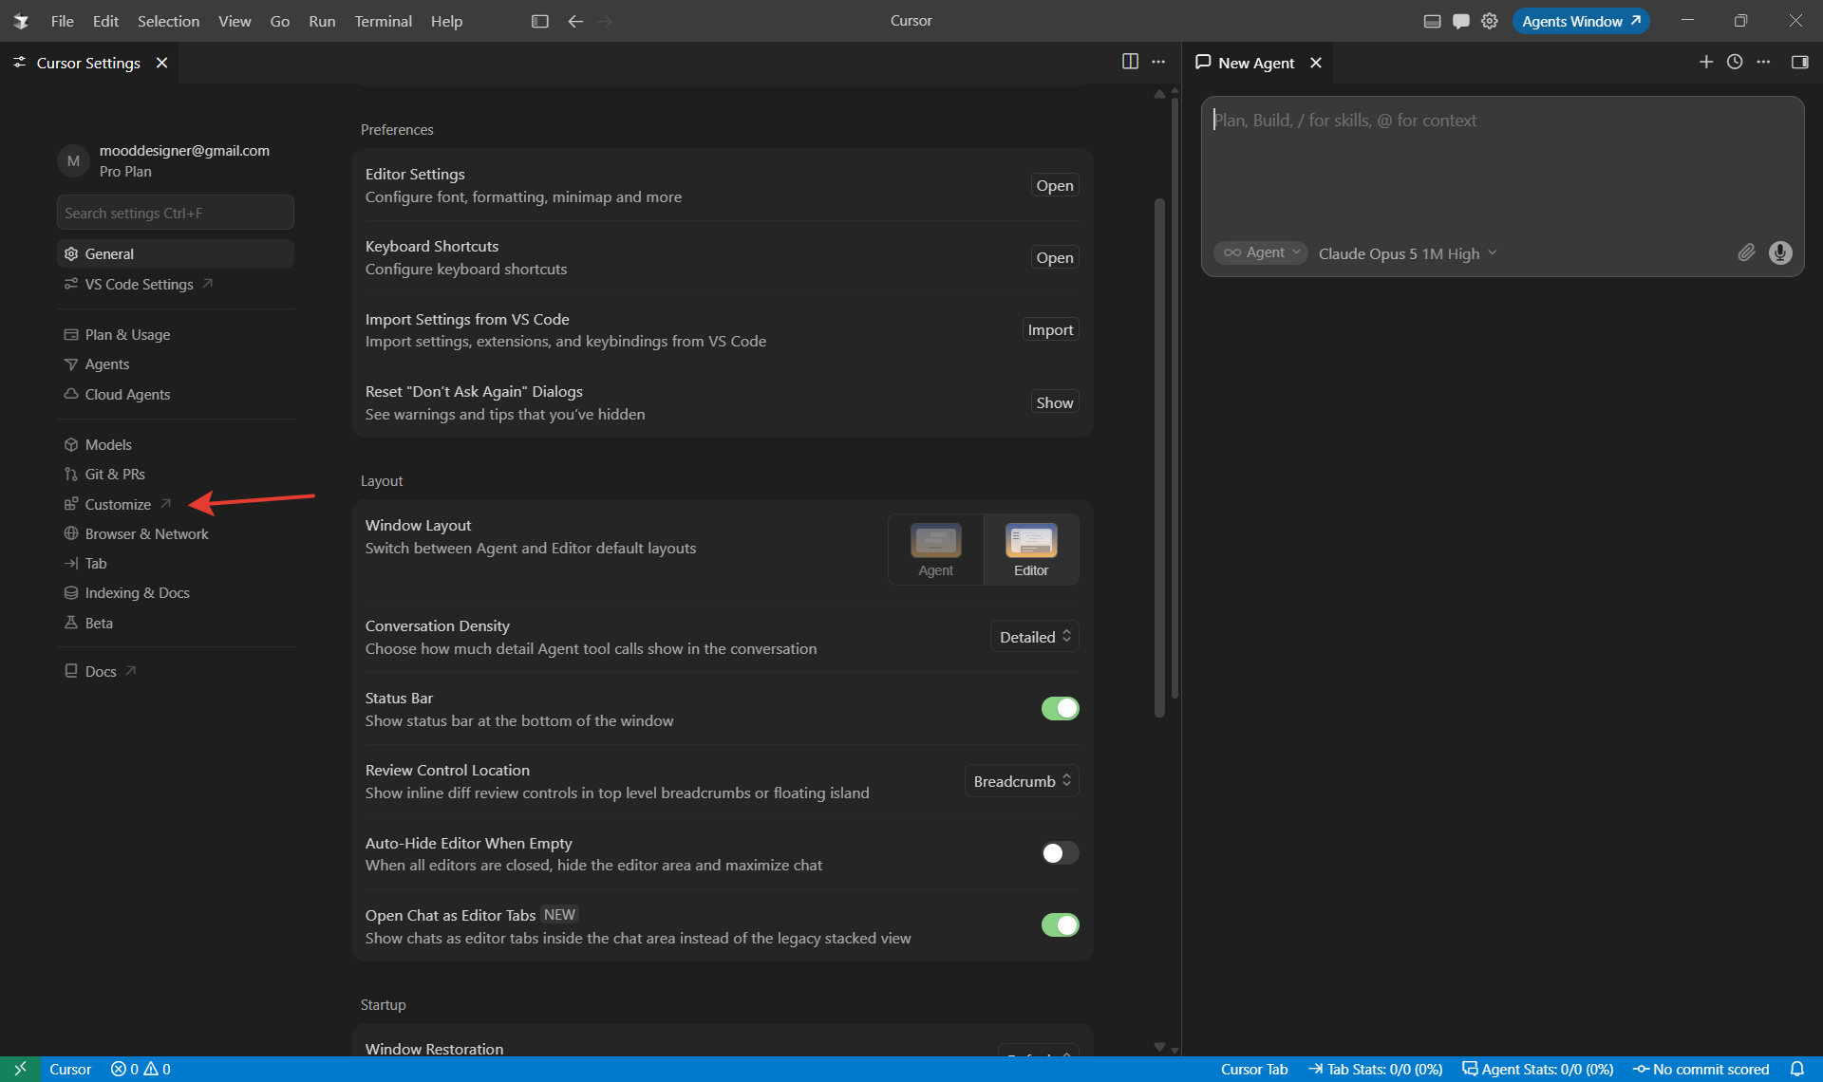Click Tab Stats status bar entry
This screenshot has width=1823, height=1082.
1376,1069
